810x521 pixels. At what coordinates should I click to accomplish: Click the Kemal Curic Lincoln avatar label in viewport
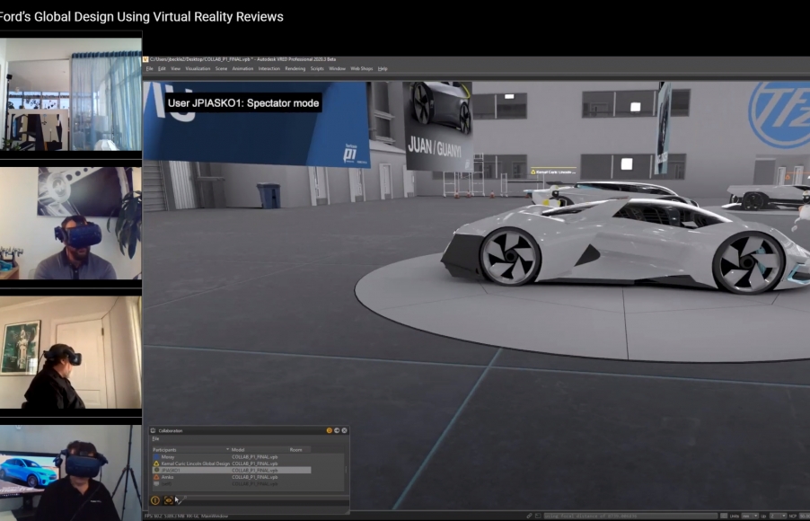click(x=553, y=172)
